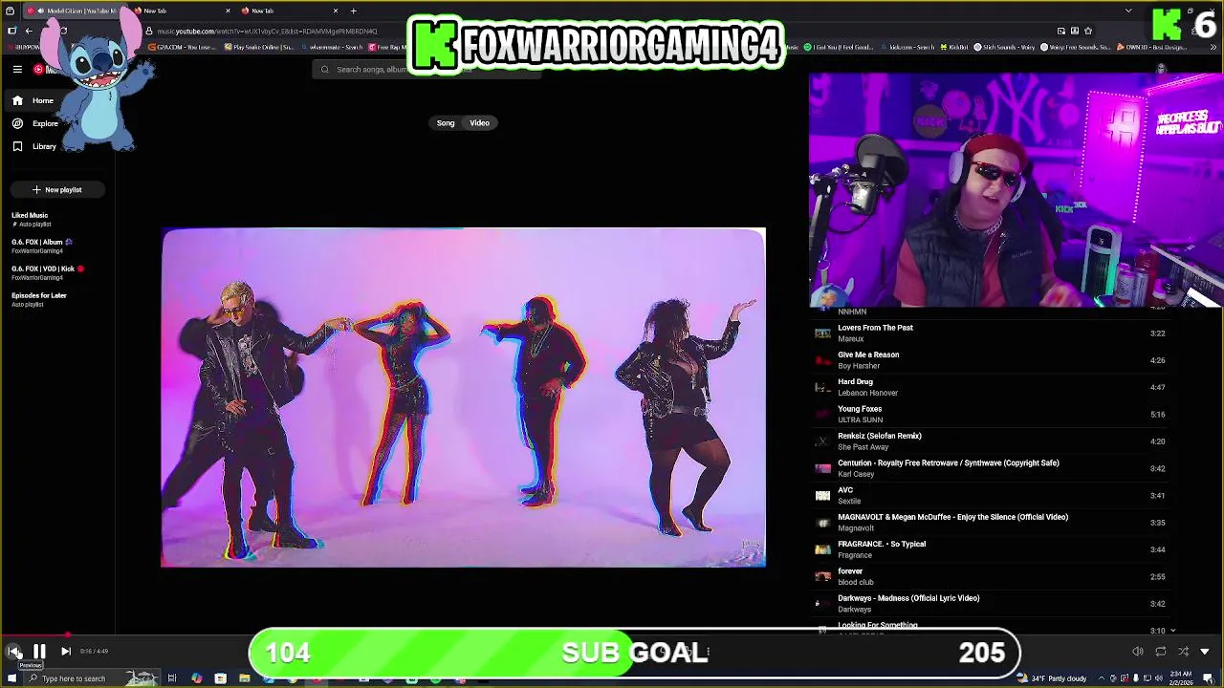Click the music video thumbnail
This screenshot has width=1224, height=688.
tap(463, 398)
